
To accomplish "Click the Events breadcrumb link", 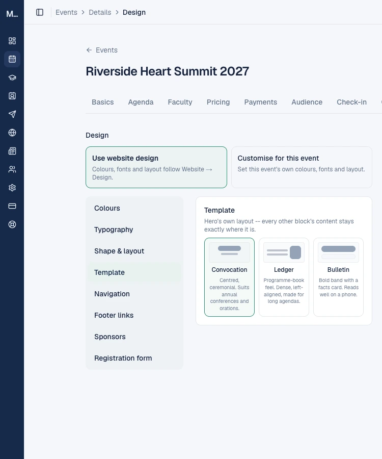I will tap(66, 12).
